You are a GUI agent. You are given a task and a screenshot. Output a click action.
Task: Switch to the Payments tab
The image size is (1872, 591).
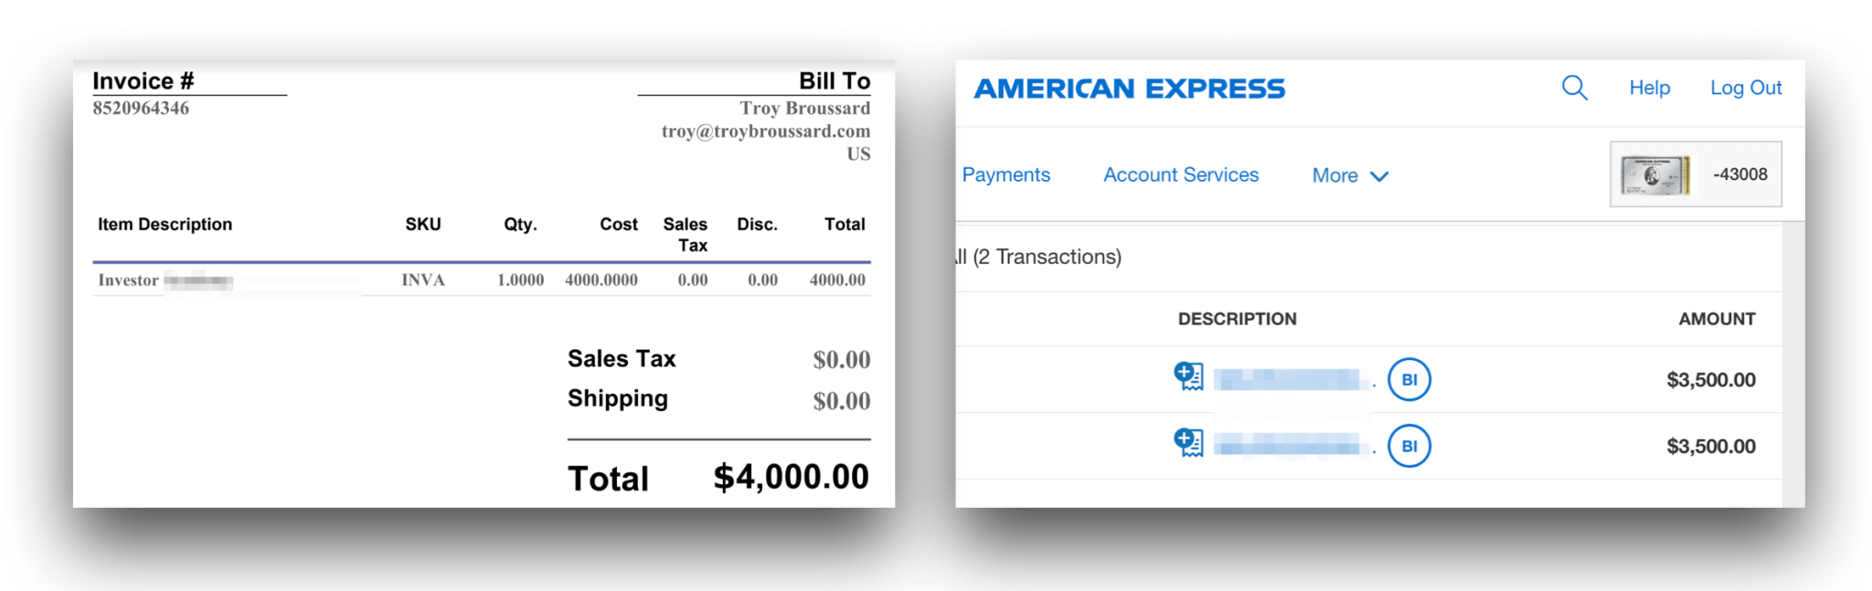click(1005, 174)
